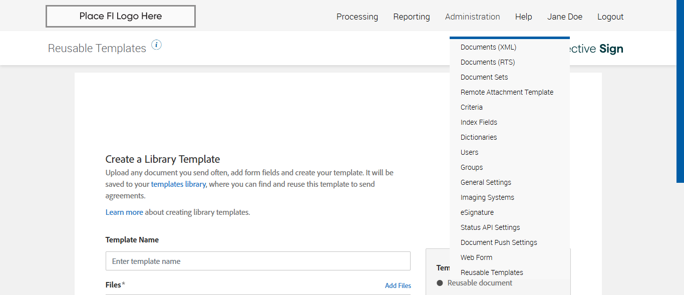Choose Documents (RTS) from the menu
The image size is (684, 295).
point(488,62)
